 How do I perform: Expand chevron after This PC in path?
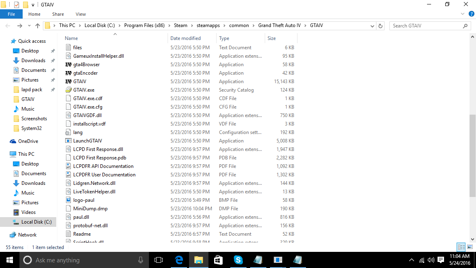coord(80,25)
